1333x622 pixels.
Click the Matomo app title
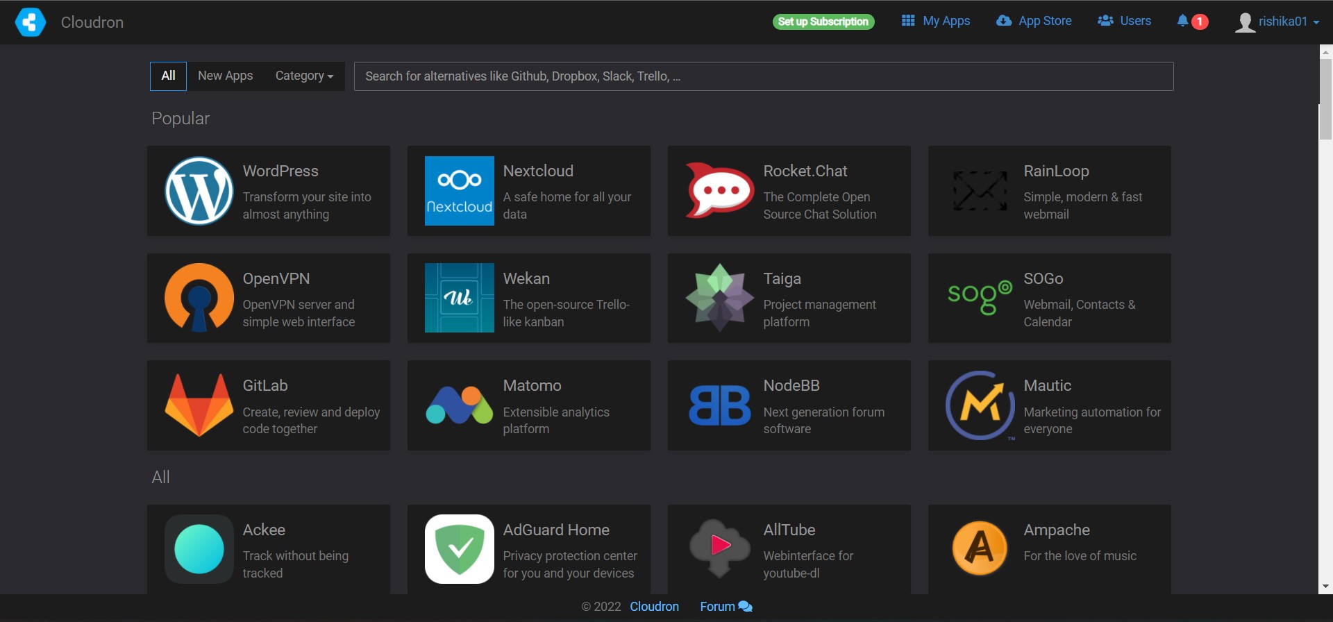533,385
